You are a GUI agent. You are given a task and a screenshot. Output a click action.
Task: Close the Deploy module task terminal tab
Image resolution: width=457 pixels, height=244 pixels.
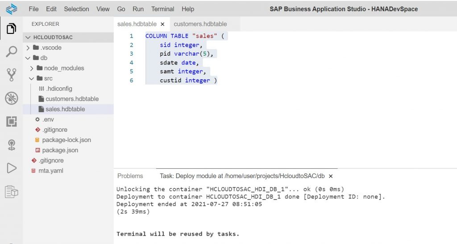(331, 176)
